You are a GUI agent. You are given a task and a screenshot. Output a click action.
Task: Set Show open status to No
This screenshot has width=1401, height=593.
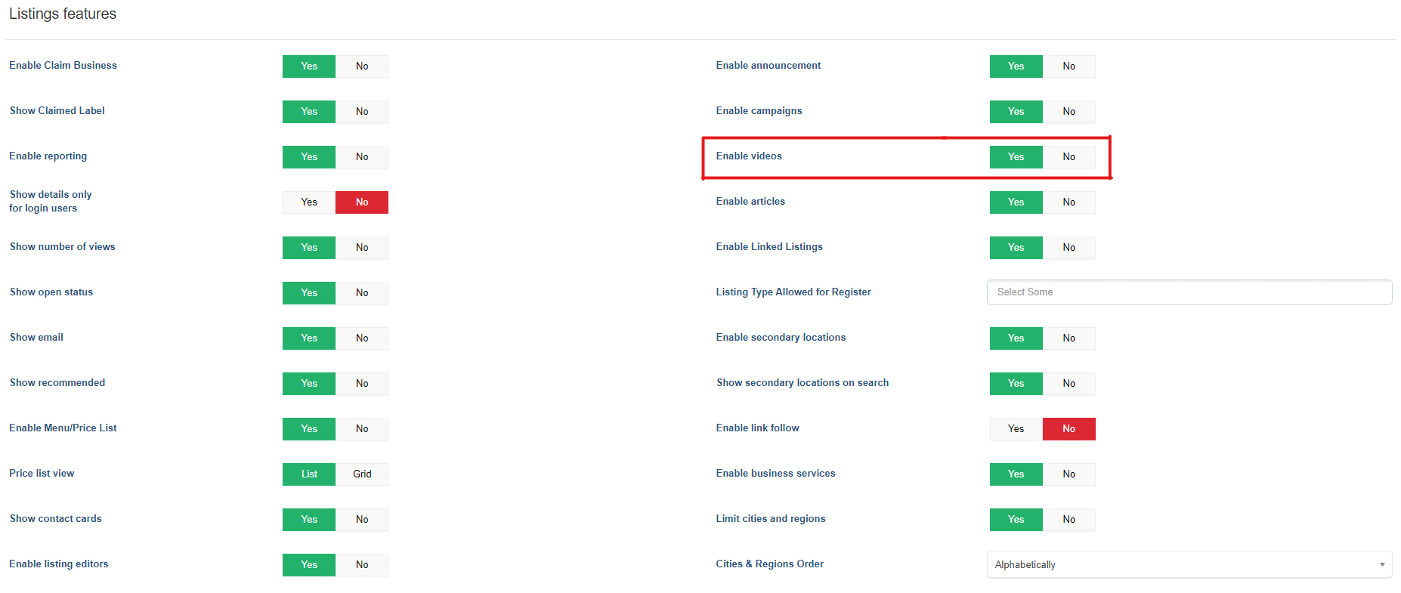(x=362, y=293)
